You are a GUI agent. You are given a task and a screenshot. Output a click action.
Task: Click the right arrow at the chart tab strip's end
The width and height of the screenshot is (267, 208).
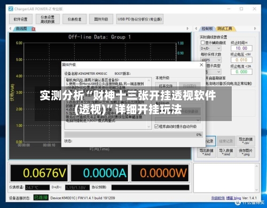click(x=187, y=28)
